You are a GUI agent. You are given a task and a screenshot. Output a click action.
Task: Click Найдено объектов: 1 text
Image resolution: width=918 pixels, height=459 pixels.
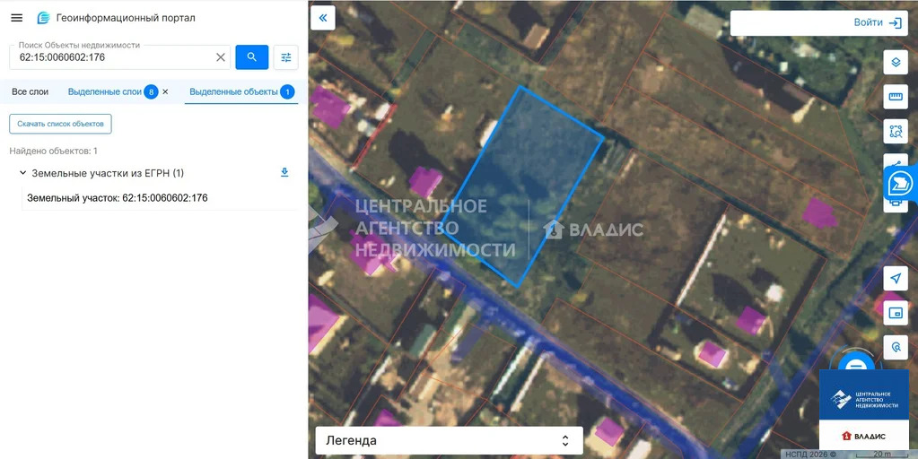click(53, 151)
